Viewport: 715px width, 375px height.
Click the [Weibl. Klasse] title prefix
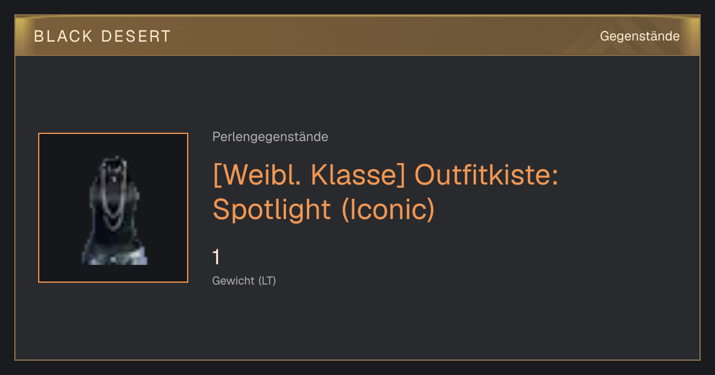[309, 176]
